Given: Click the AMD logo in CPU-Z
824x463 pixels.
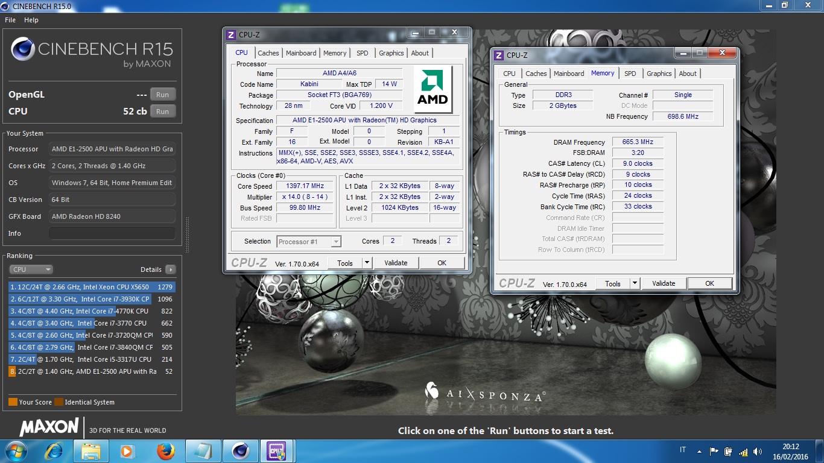Looking at the screenshot, I should (433, 89).
